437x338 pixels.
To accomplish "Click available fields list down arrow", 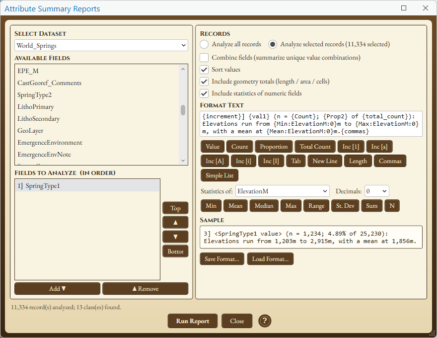I will [x=183, y=161].
